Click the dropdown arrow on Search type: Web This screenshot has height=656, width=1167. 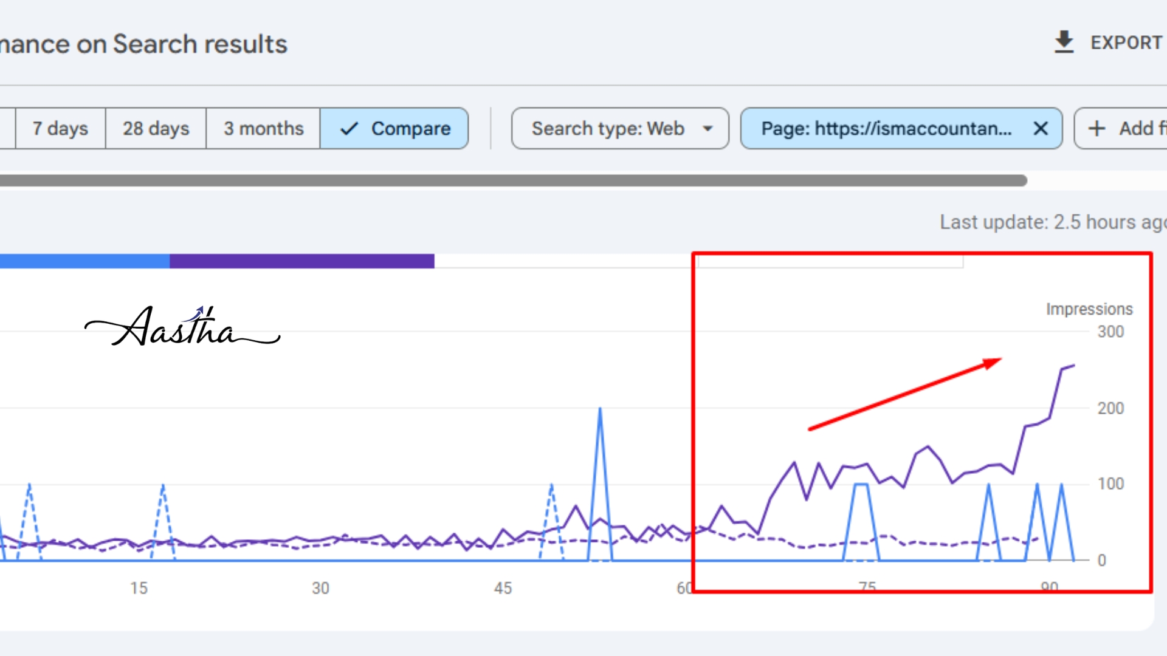707,128
